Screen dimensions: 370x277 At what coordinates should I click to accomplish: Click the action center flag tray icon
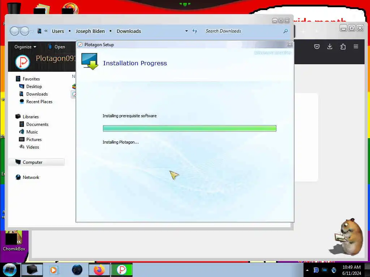(x=316, y=270)
